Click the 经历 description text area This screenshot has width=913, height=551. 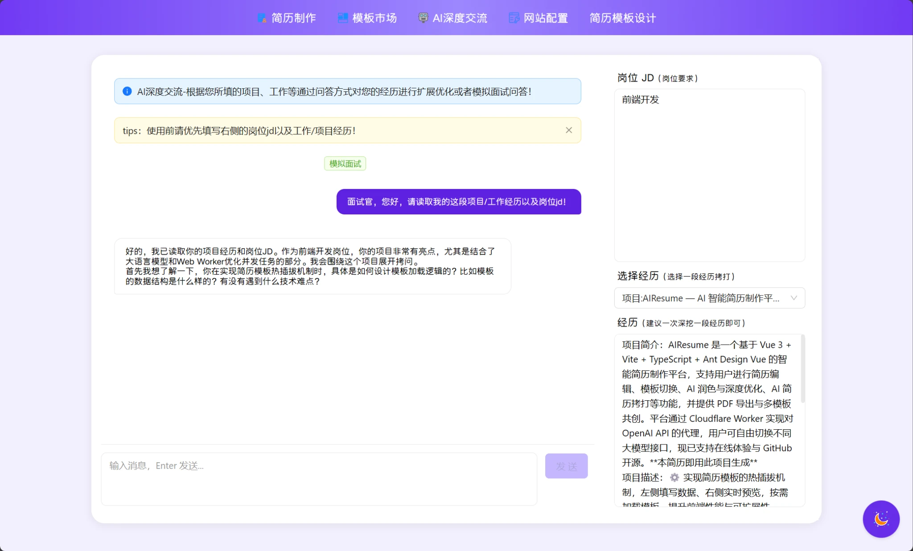(707, 419)
